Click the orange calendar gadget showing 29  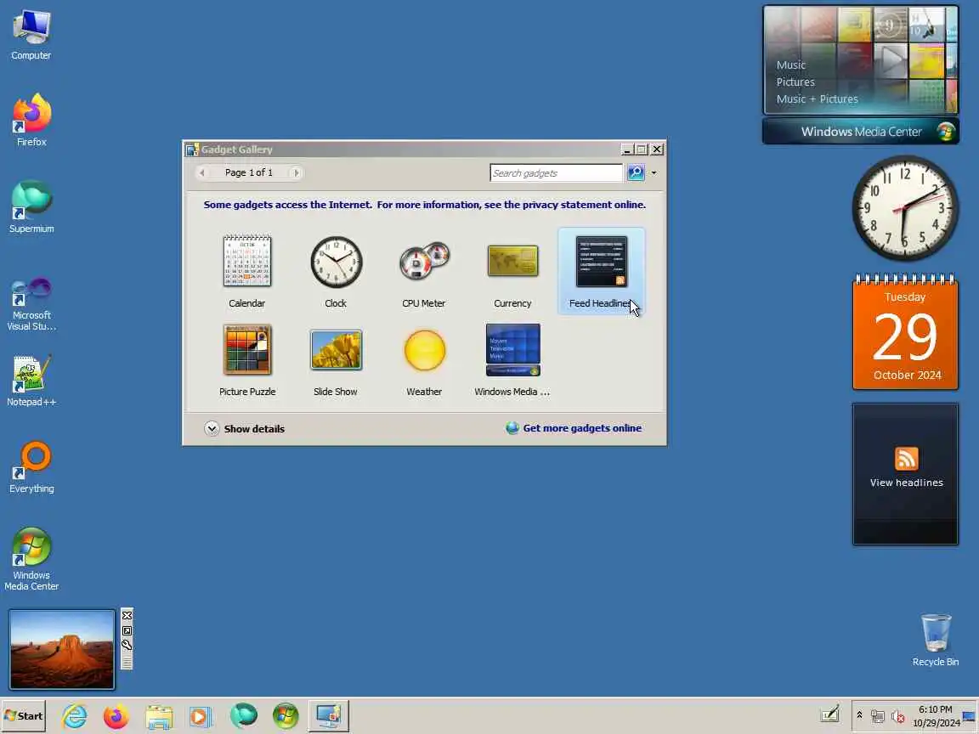905,331
